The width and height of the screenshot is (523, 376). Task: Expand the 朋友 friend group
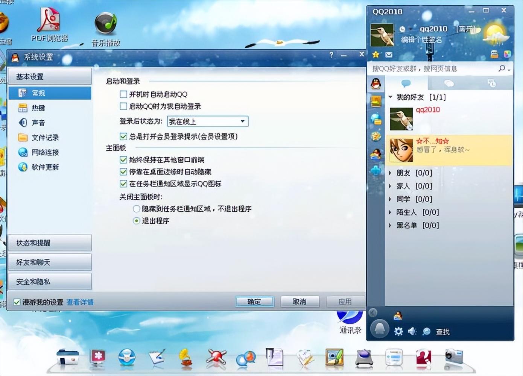(x=390, y=173)
